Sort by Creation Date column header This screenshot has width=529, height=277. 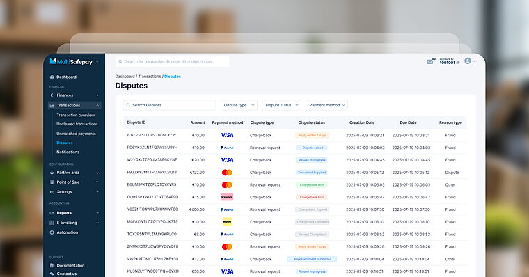[362, 122]
